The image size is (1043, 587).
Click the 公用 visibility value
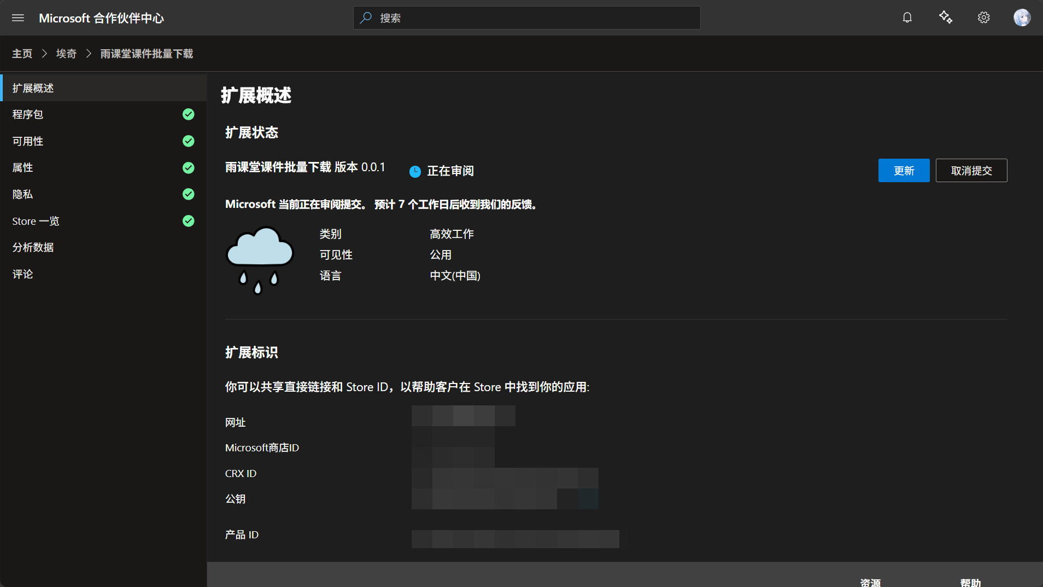tap(441, 255)
